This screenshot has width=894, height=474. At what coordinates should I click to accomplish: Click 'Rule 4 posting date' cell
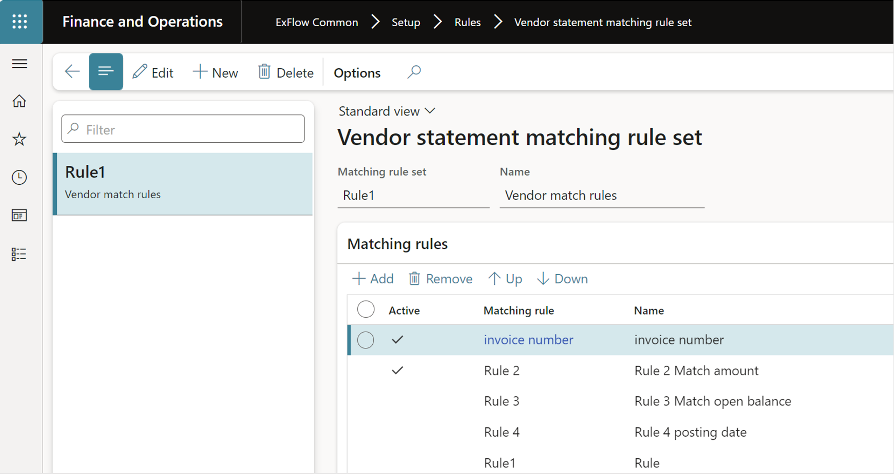690,432
